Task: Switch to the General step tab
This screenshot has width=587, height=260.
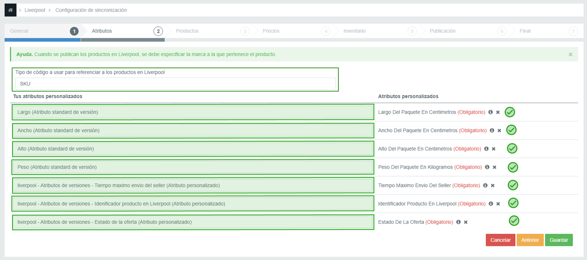Action: (x=43, y=31)
